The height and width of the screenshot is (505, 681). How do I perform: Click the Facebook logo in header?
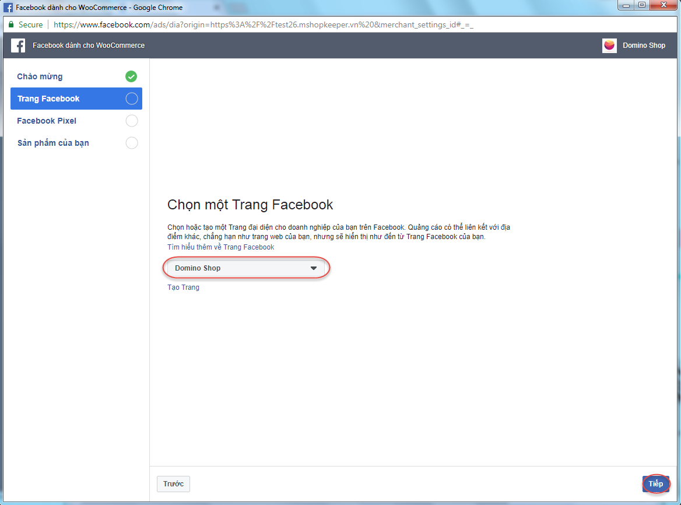point(18,45)
